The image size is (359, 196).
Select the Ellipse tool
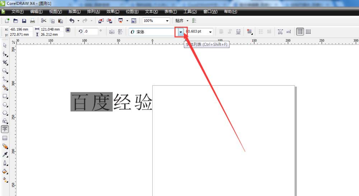pyautogui.click(x=5, y=104)
